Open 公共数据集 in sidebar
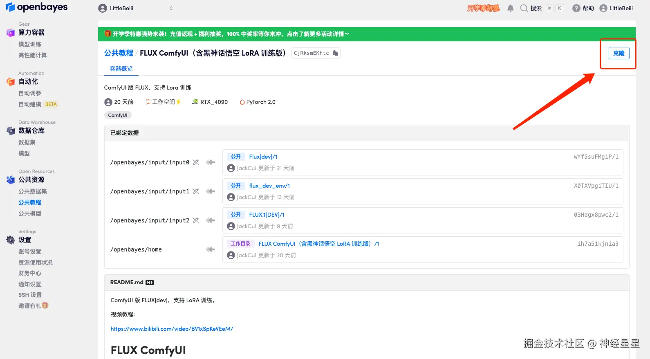Image resolution: width=650 pixels, height=359 pixels. (33, 191)
